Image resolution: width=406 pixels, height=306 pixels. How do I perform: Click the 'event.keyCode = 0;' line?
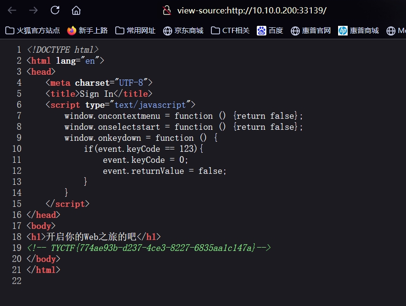tap(145, 160)
